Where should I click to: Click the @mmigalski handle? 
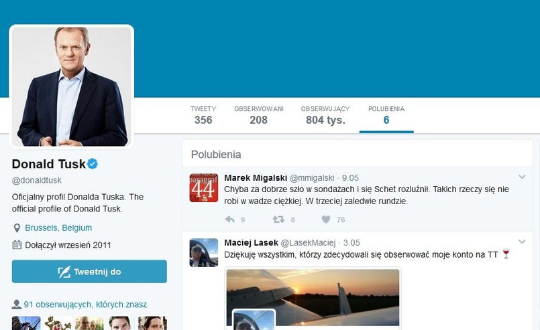pos(312,178)
